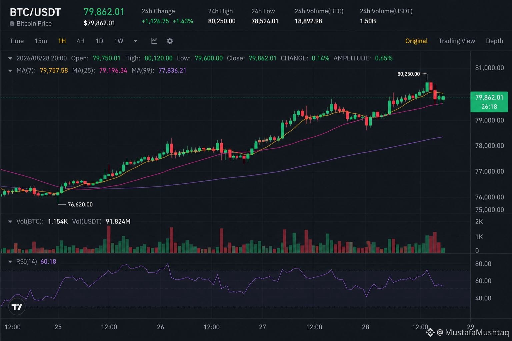Screen dimensions: 512x341
Task: Click the 76,620.00 low marker label
Action: (80, 204)
